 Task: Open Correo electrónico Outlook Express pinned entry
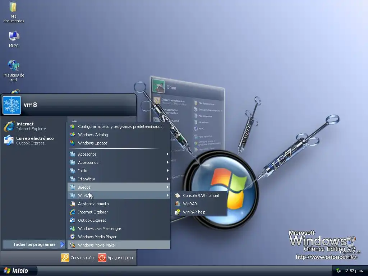33,141
